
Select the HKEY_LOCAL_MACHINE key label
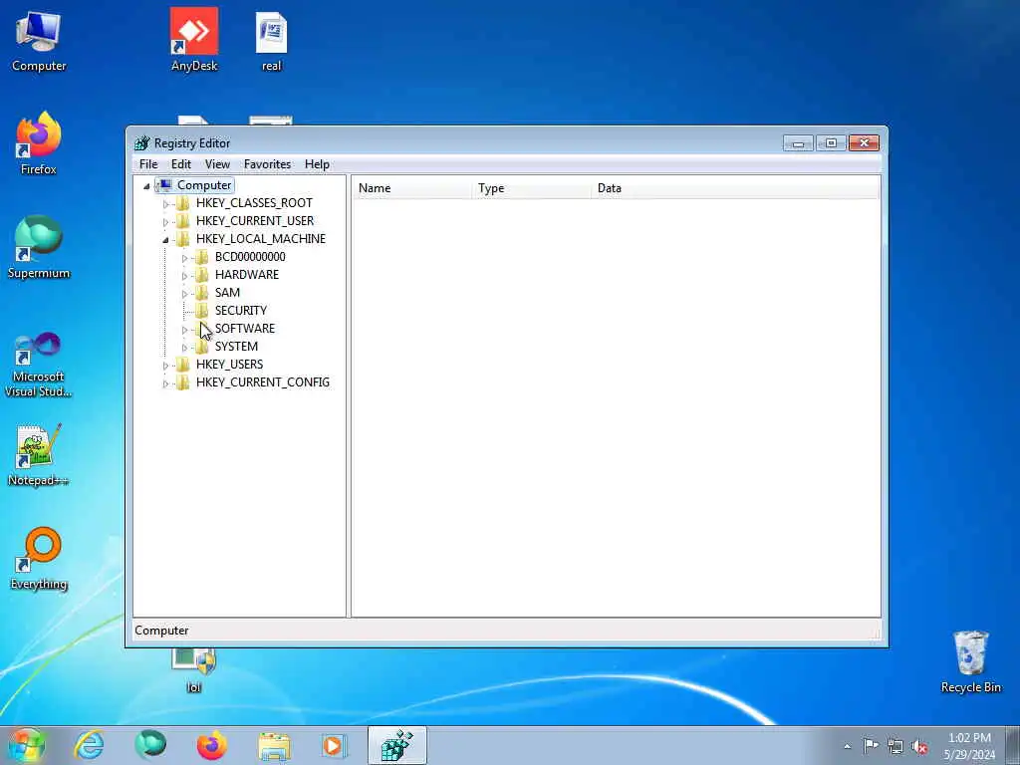pyautogui.click(x=261, y=239)
